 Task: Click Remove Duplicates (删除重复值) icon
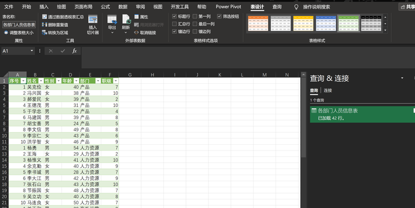[44, 25]
